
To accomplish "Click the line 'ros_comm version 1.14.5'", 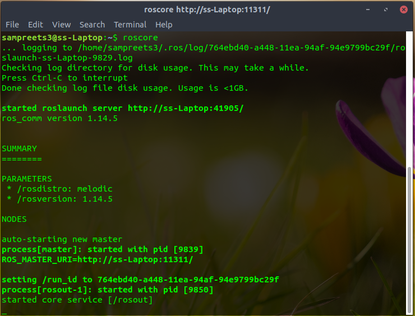I will 59,118.
